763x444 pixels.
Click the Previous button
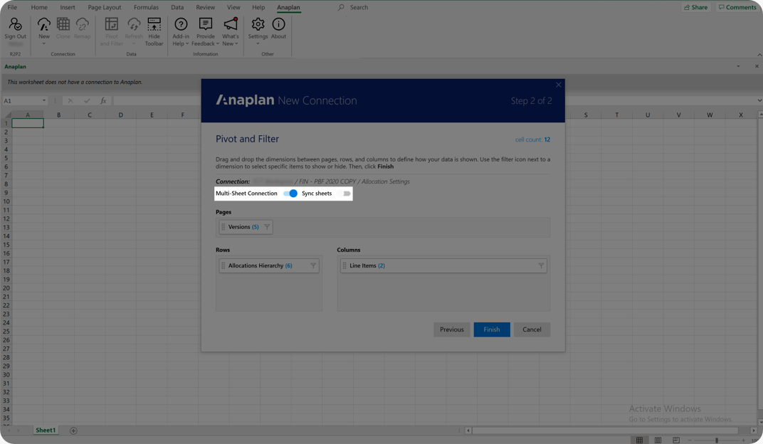(x=451, y=329)
